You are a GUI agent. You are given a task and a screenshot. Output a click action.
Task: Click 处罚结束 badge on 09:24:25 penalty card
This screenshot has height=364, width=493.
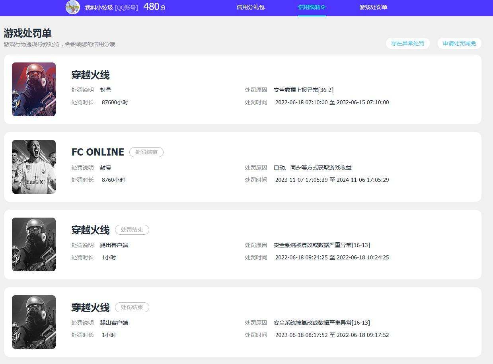132,230
